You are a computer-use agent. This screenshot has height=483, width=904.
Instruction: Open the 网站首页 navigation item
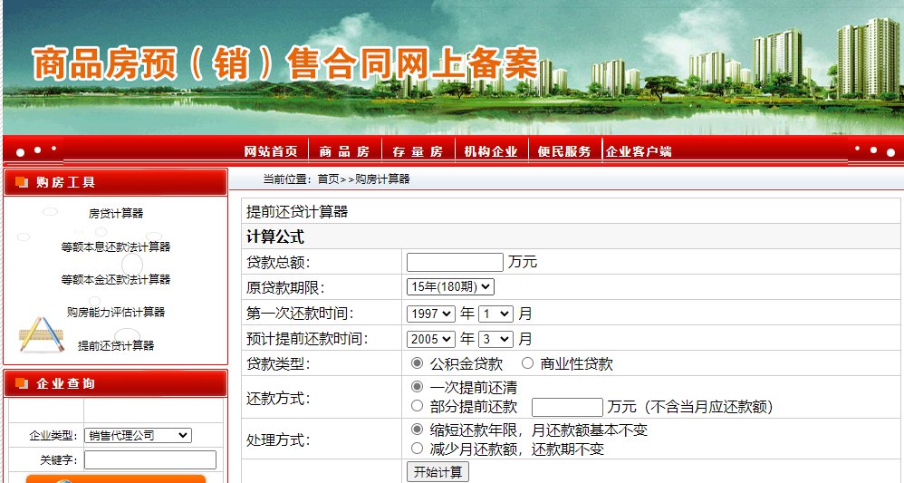coord(271,151)
